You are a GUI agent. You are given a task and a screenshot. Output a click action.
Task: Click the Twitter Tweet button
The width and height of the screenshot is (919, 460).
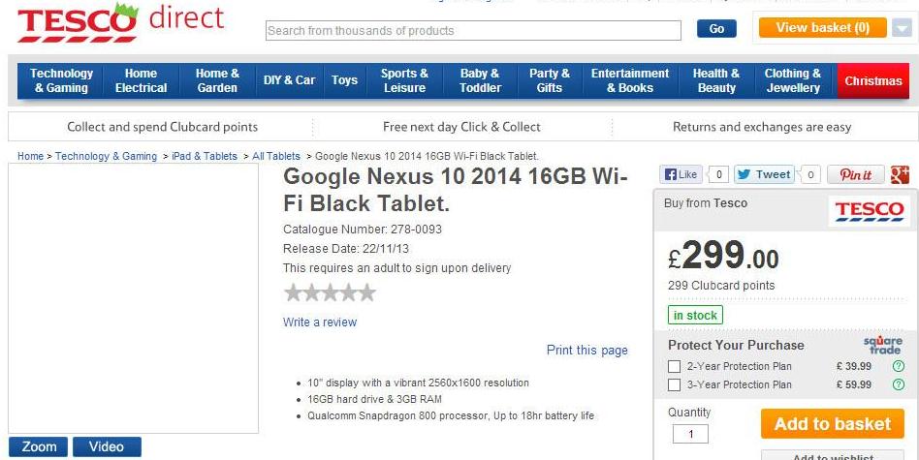pos(764,174)
